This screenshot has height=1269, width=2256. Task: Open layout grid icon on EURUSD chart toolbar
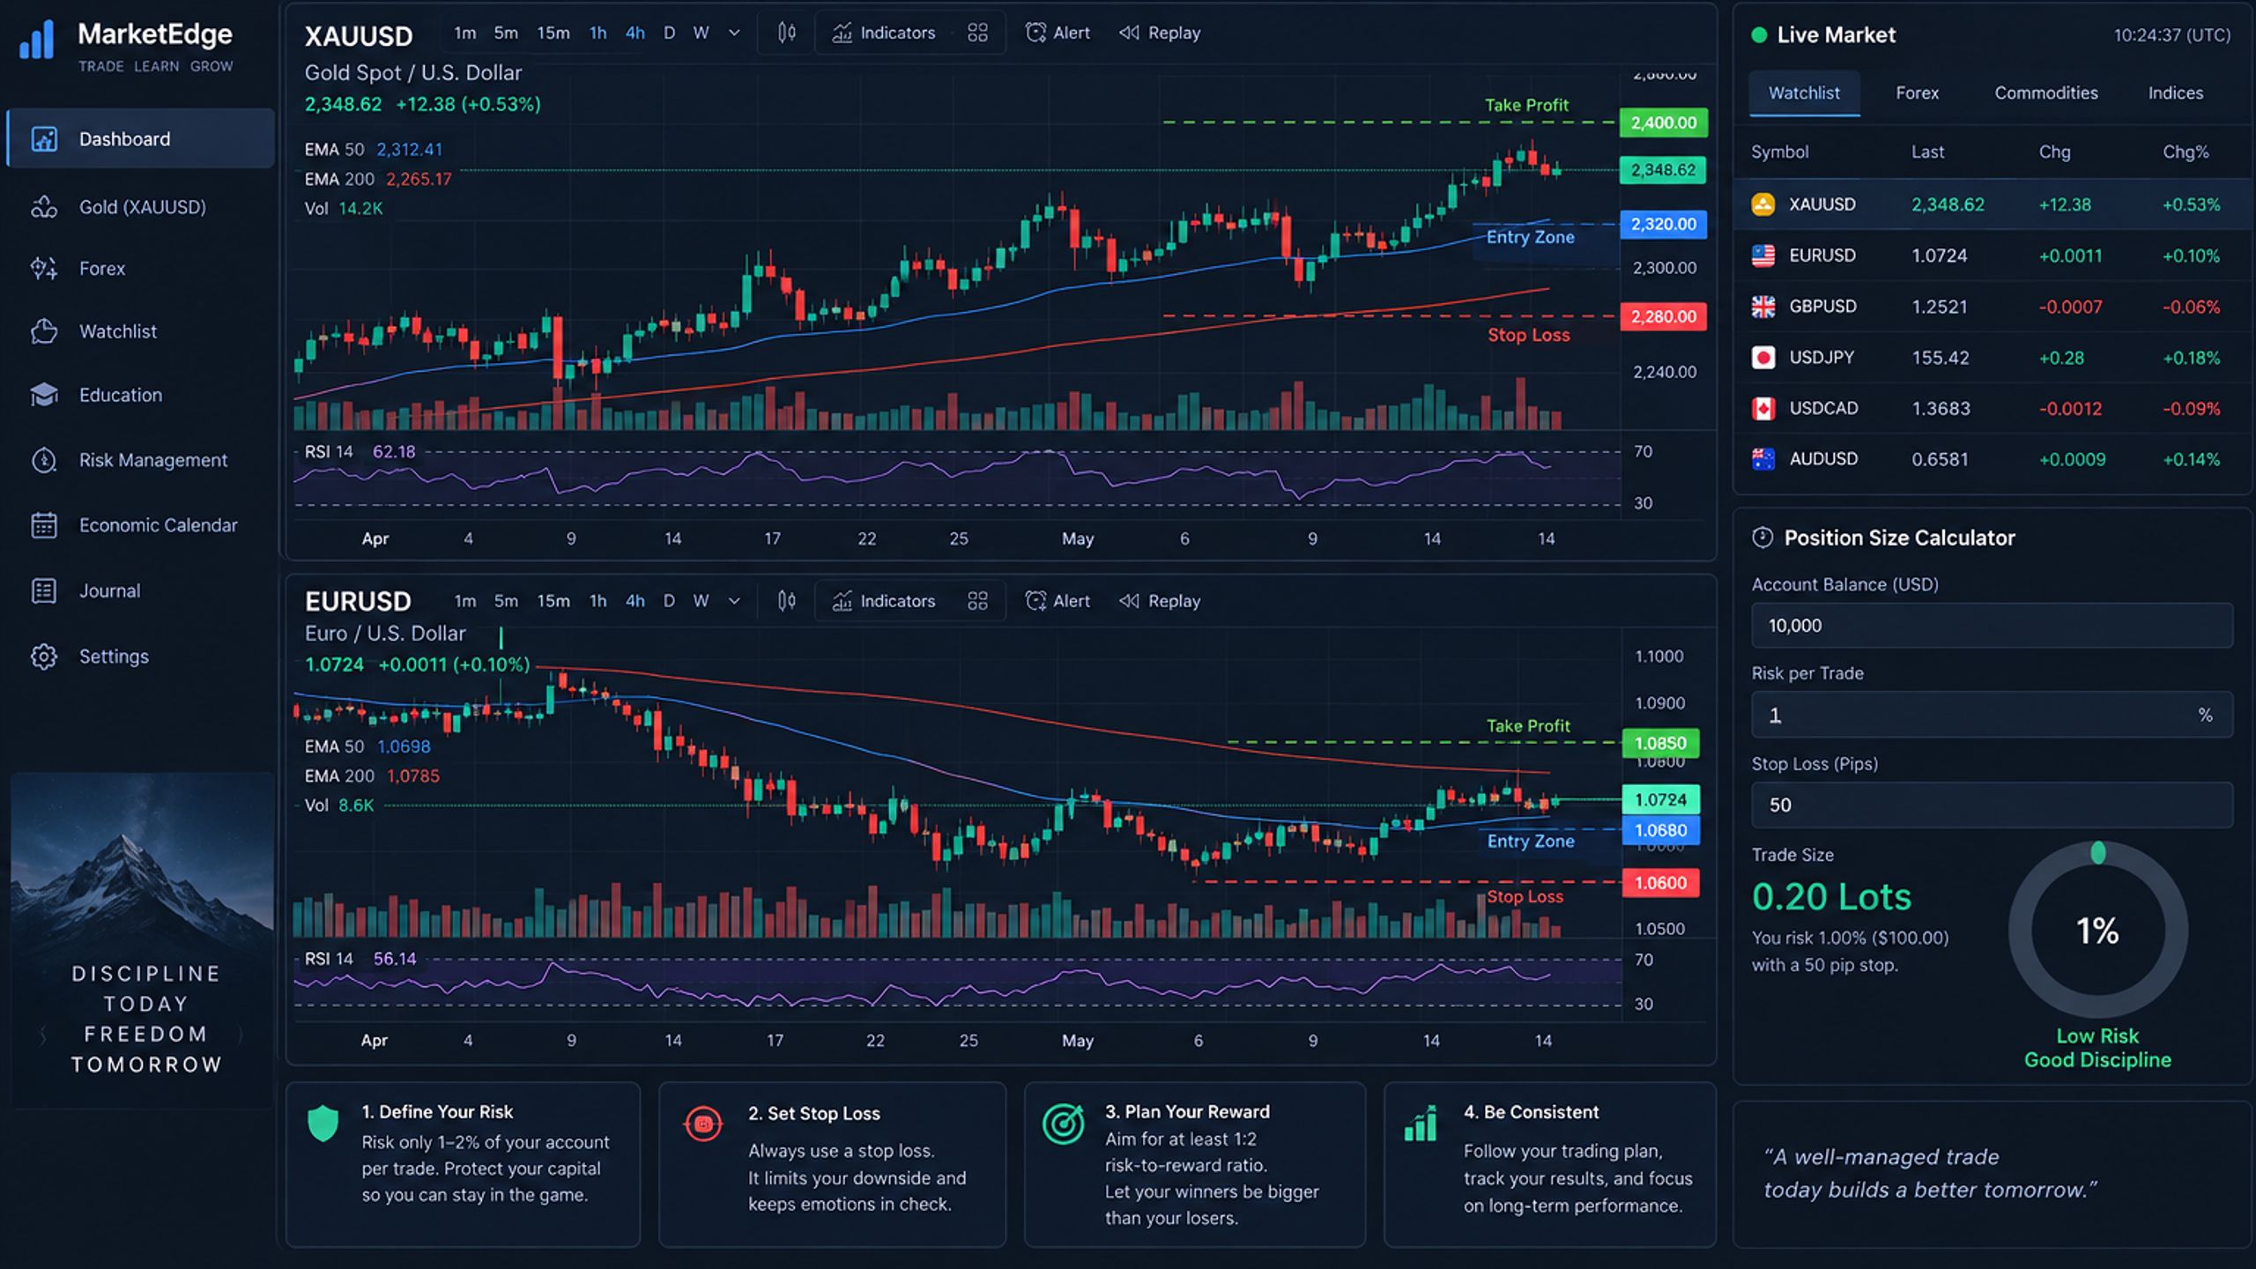click(977, 601)
